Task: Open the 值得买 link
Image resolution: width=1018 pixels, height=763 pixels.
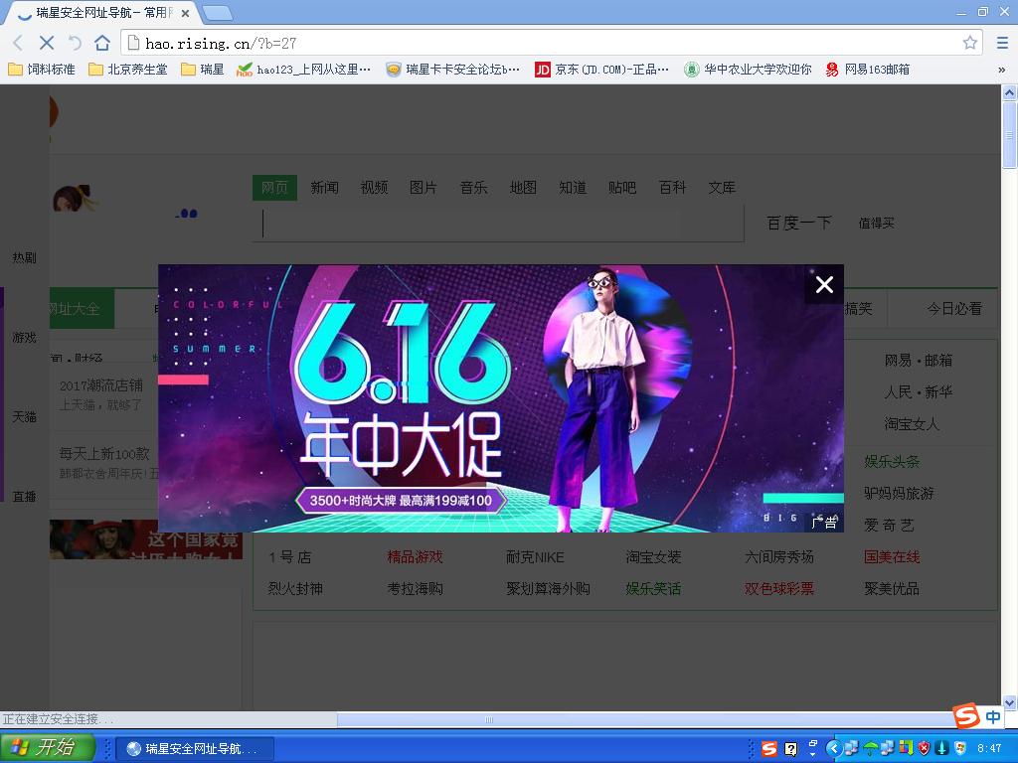Action: [x=876, y=224]
